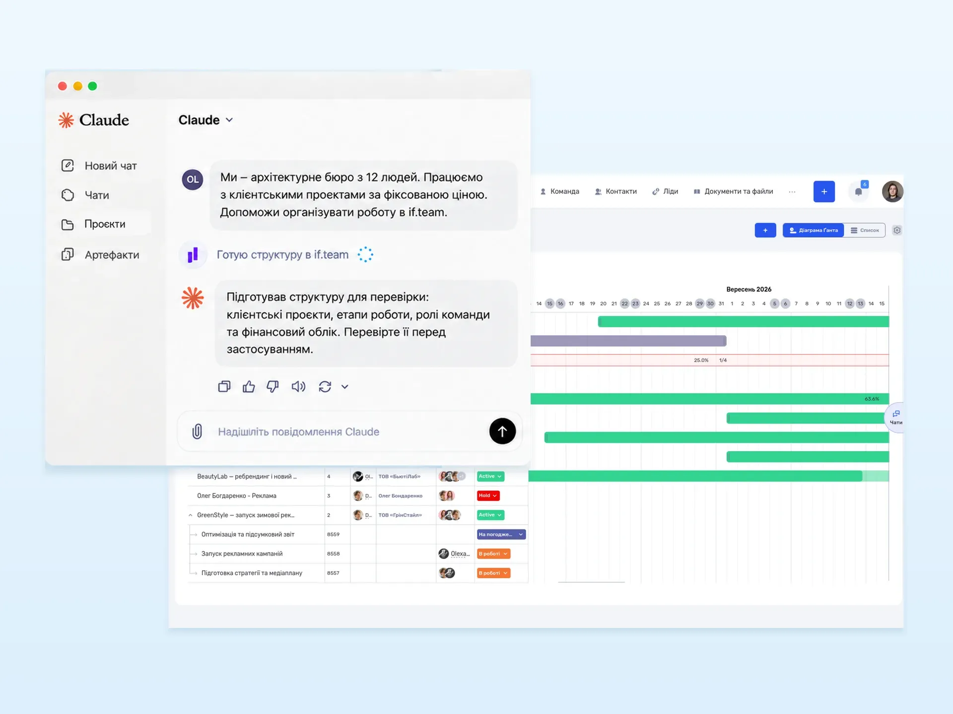
Task: Open Gantt settings gear icon
Action: 897,230
